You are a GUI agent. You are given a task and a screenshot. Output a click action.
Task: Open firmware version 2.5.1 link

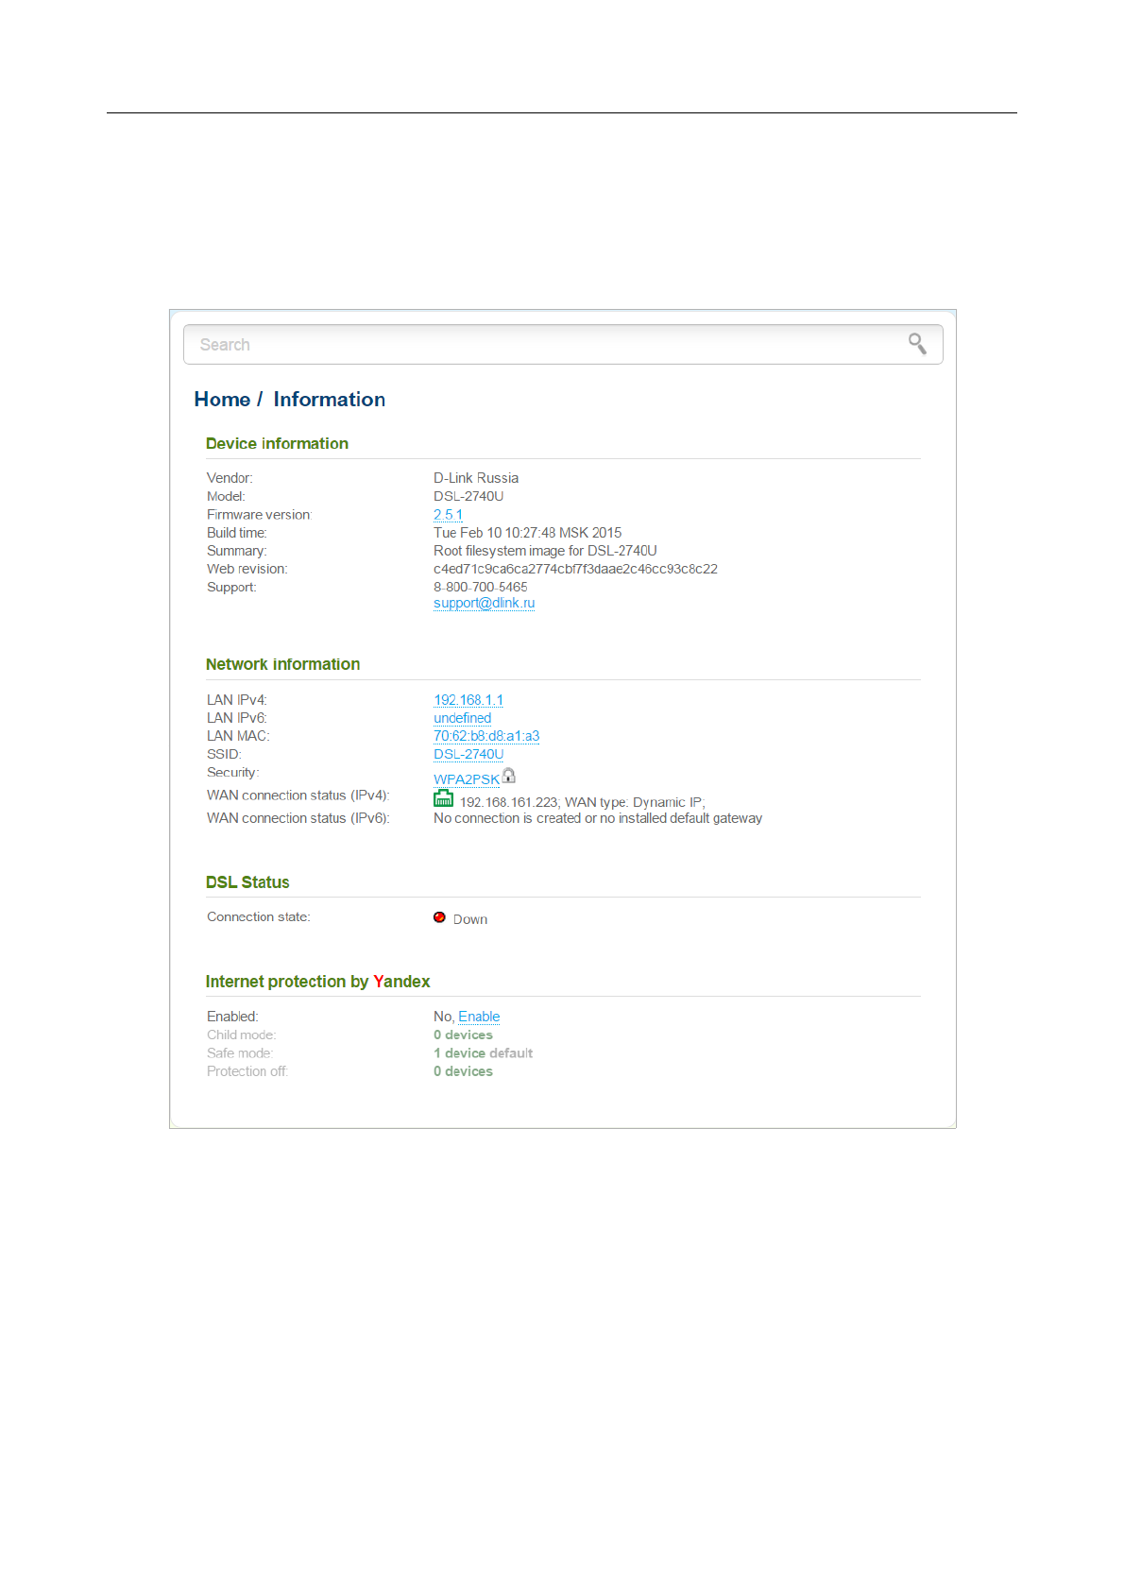pyautogui.click(x=448, y=515)
